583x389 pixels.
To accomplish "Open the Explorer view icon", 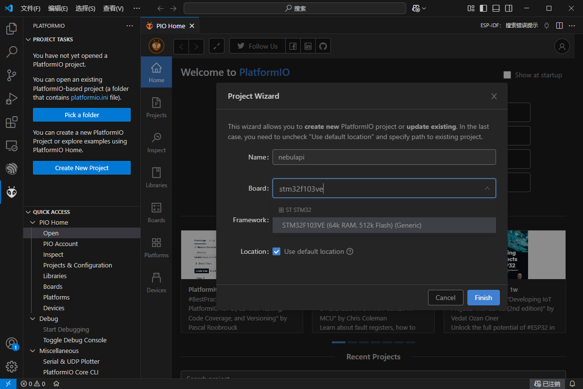I will [x=12, y=29].
